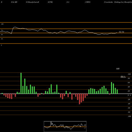Click the -100 label on MR axis
The width and height of the screenshot is (132, 132).
coord(129,116)
